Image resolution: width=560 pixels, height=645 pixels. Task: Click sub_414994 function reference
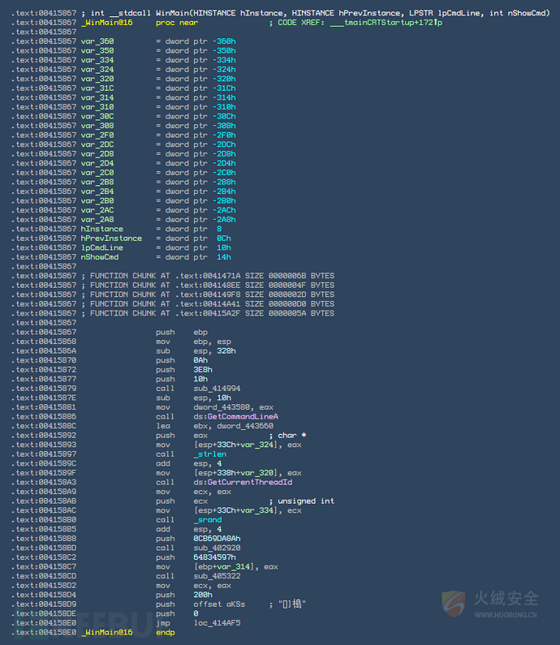coord(217,389)
